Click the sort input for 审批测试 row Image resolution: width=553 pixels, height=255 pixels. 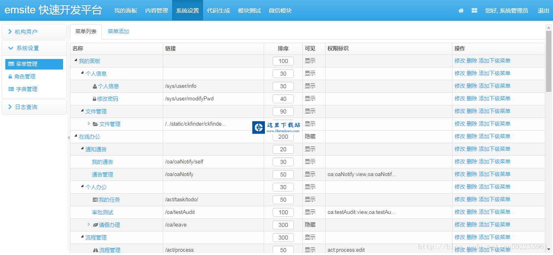point(283,212)
